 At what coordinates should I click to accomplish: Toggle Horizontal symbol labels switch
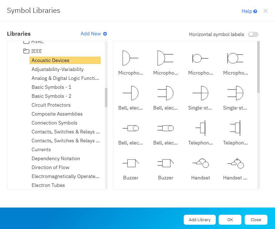(253, 35)
